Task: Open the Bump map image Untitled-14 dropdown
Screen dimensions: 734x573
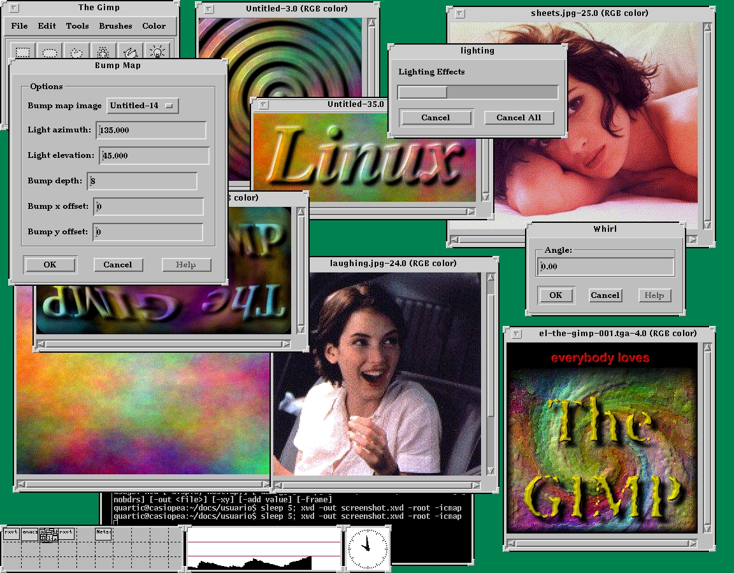Action: pyautogui.click(x=143, y=106)
